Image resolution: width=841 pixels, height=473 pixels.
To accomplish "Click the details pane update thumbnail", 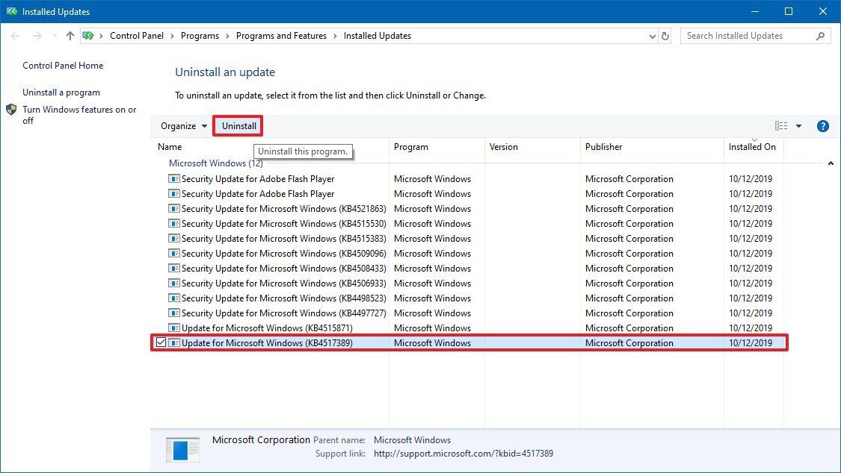I will click(182, 449).
